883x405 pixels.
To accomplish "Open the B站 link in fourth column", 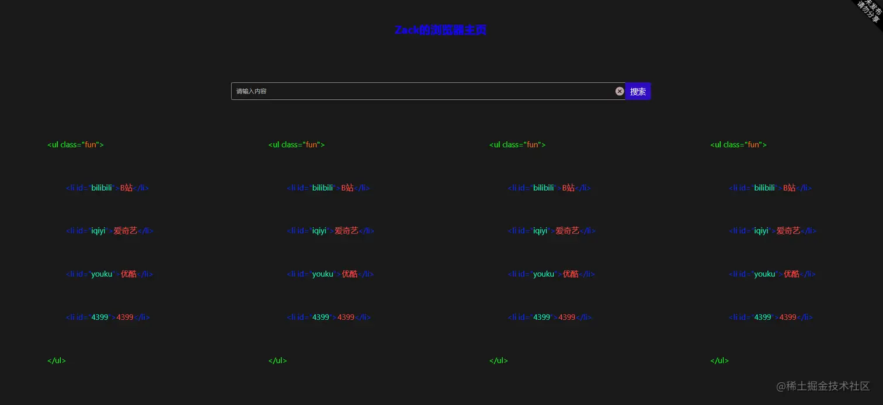I will 789,188.
